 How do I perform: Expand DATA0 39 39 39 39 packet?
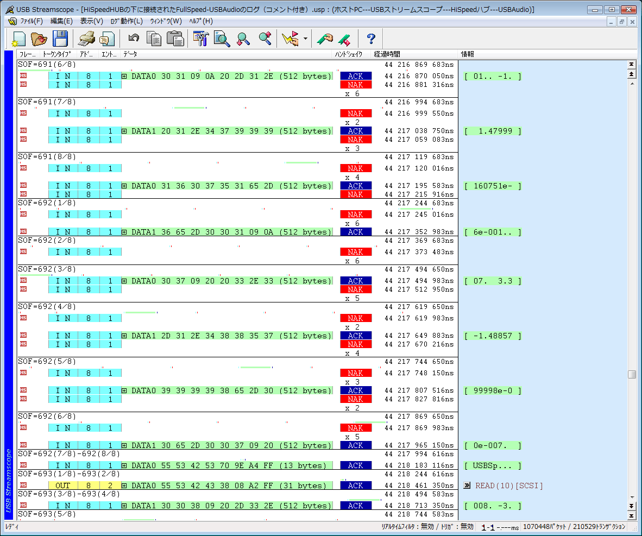[124, 390]
